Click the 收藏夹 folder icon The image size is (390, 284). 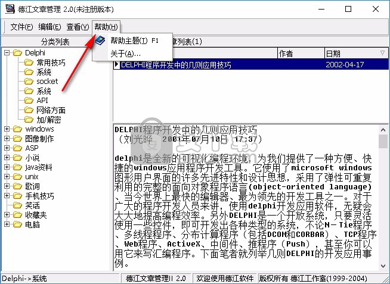[x=17, y=215]
